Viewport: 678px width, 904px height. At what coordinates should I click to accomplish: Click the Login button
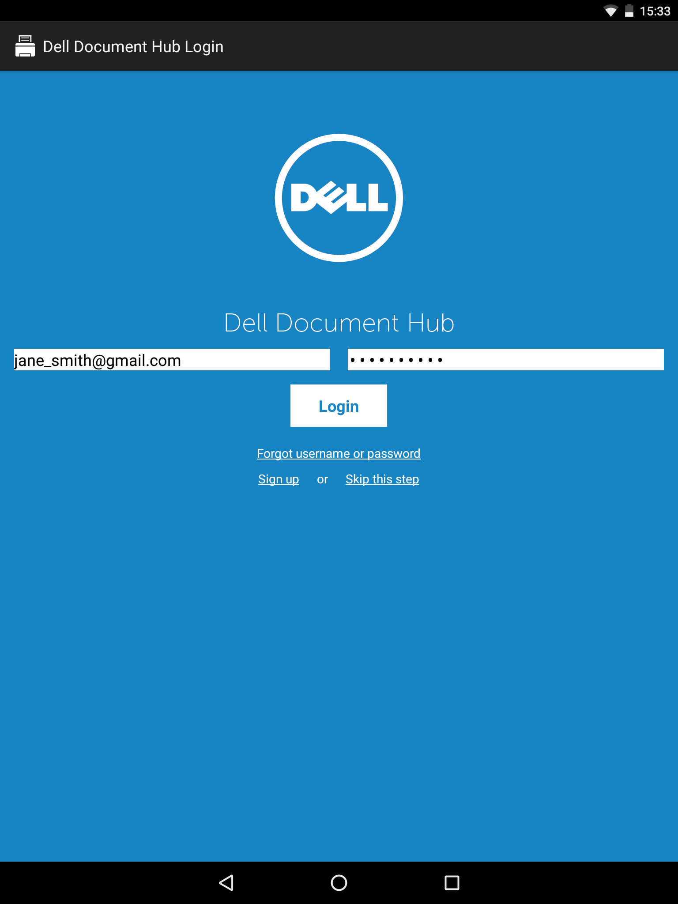[x=339, y=406]
